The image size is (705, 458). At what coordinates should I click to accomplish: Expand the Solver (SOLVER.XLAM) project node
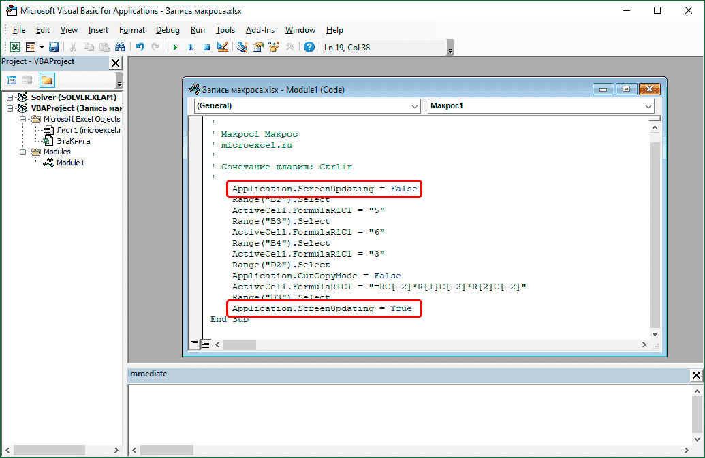click(10, 97)
